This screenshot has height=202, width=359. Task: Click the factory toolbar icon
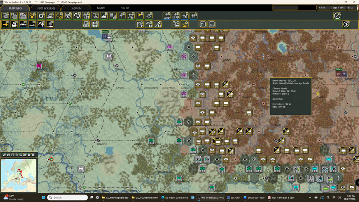(x=104, y=16)
